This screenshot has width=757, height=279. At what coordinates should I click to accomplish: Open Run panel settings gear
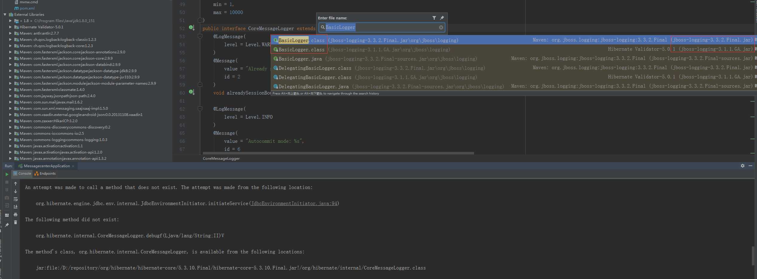point(743,166)
